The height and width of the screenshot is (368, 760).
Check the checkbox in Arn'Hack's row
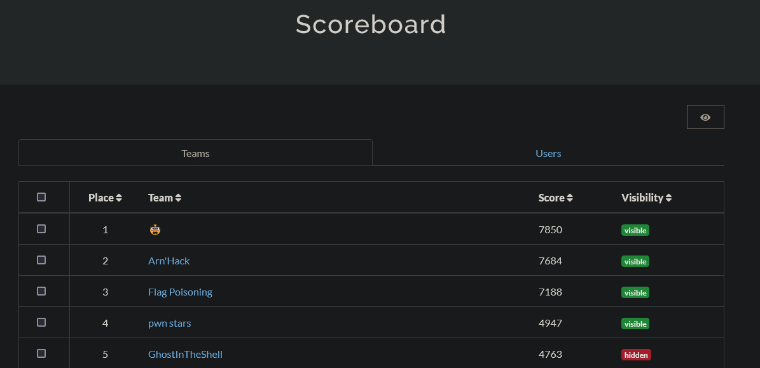tap(41, 259)
